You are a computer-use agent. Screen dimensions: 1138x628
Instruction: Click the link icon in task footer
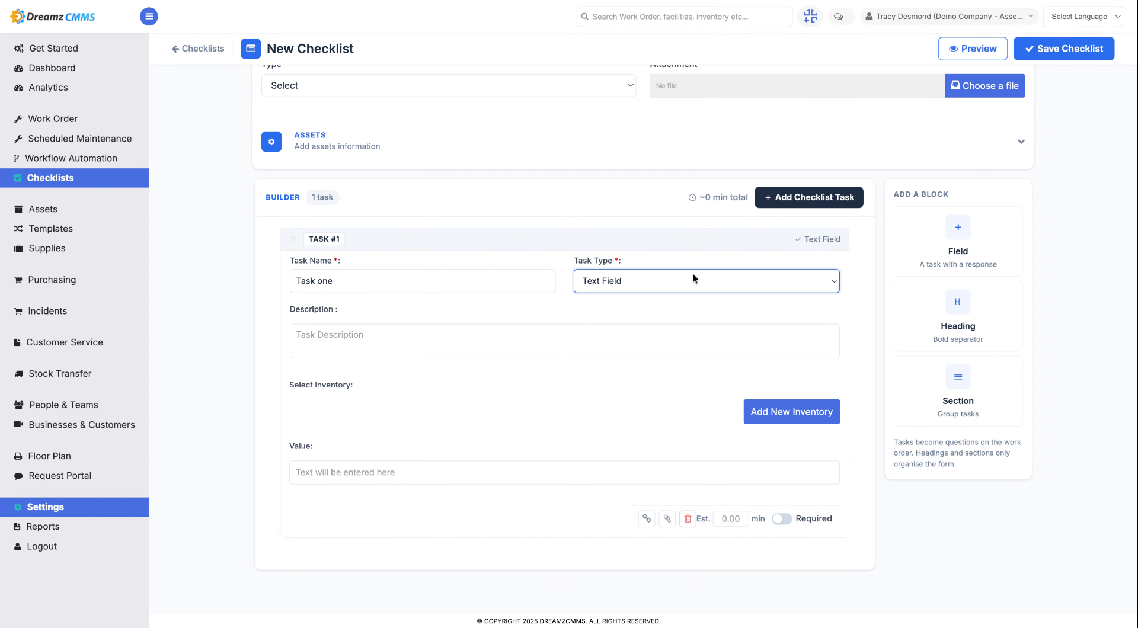pos(647,519)
